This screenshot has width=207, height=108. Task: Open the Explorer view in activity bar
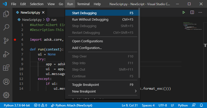[x=6, y=14]
